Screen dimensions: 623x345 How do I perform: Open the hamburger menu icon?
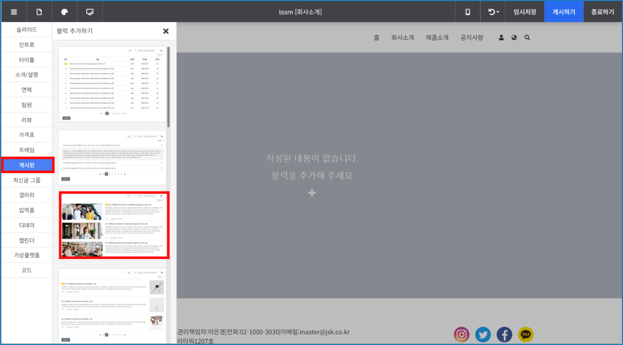[x=14, y=12]
